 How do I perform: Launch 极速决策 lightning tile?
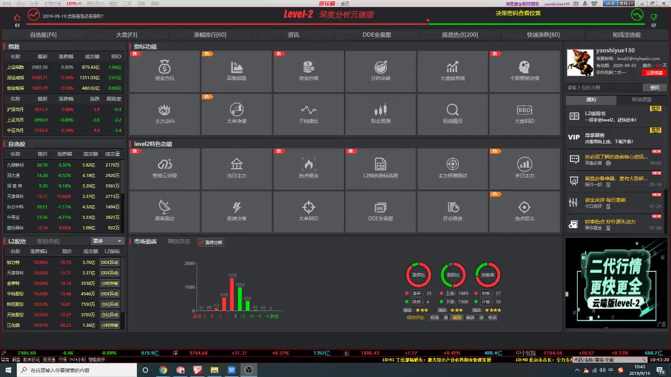point(236,212)
